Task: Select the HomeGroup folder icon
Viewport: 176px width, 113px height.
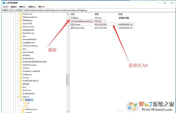Action: pos(21,33)
